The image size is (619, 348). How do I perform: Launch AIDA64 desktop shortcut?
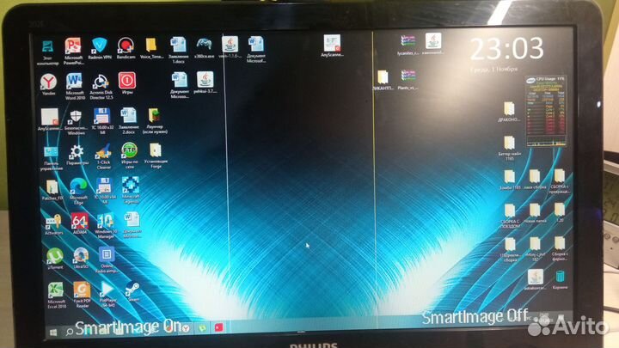[x=79, y=222]
